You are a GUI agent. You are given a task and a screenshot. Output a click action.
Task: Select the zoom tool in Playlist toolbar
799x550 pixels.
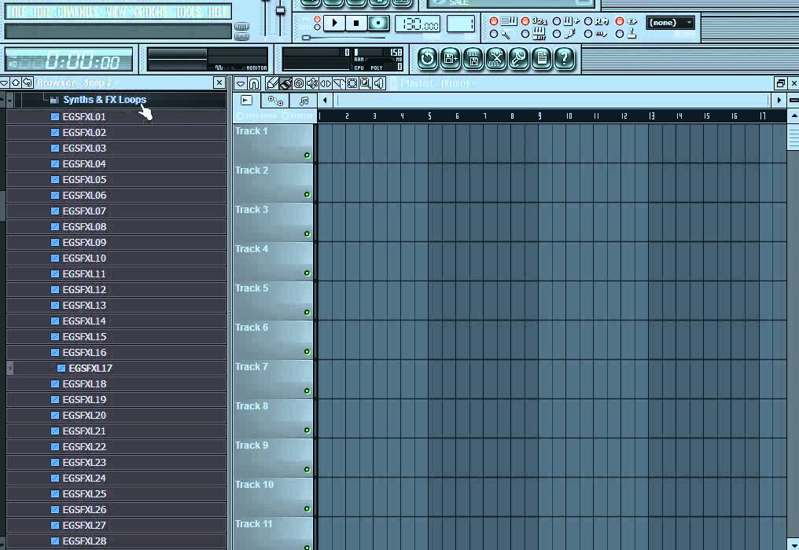(365, 83)
